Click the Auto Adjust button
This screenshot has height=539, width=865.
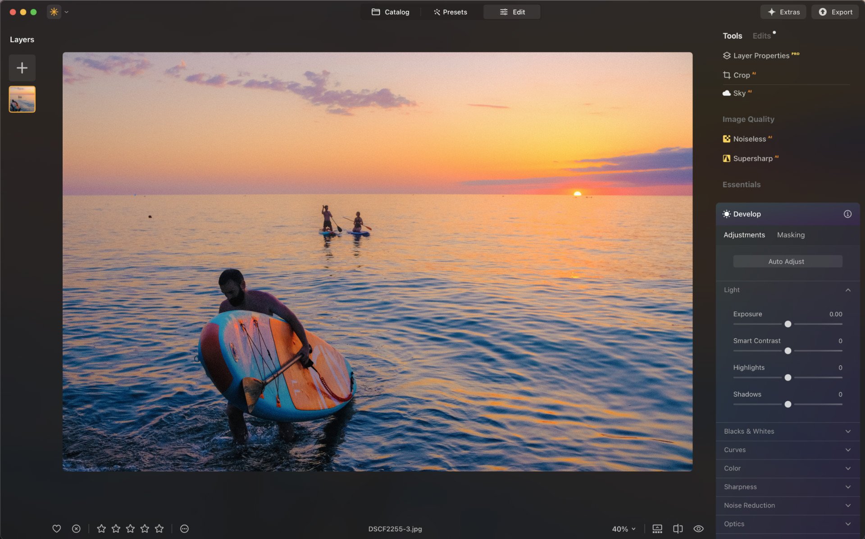[787, 261]
